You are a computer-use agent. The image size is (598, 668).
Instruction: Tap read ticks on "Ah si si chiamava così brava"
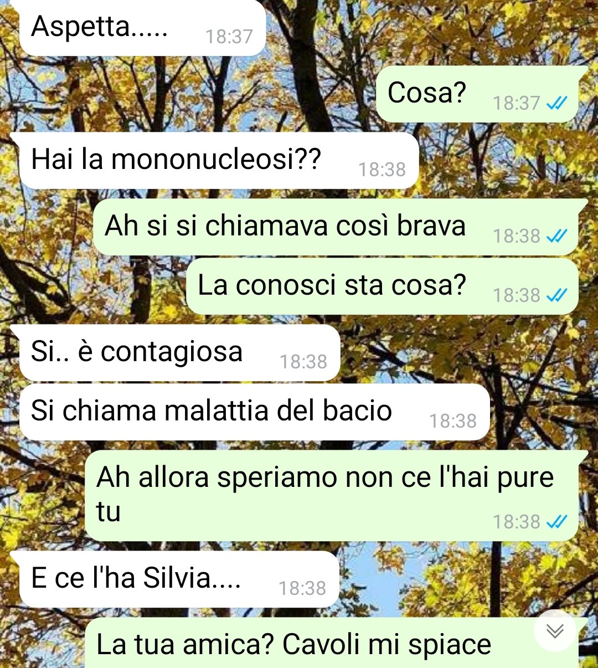[x=556, y=236]
